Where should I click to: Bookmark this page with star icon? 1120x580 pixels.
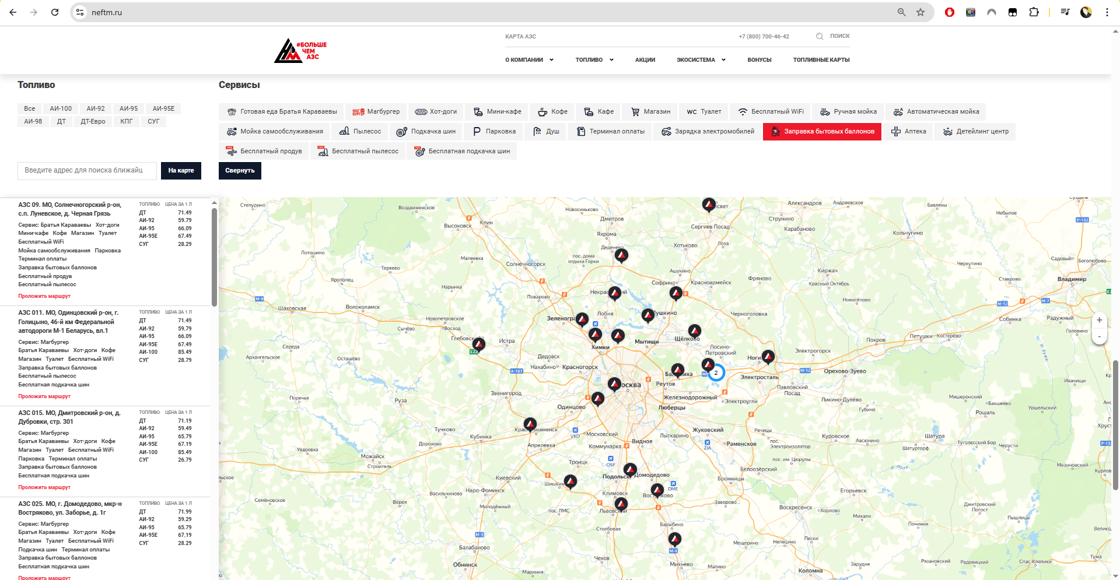921,12
